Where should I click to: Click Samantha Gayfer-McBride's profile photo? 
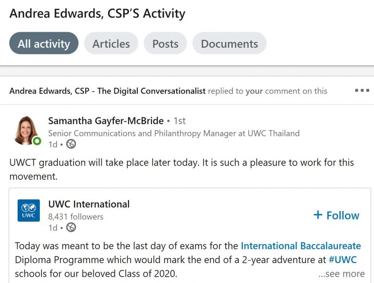pyautogui.click(x=27, y=130)
